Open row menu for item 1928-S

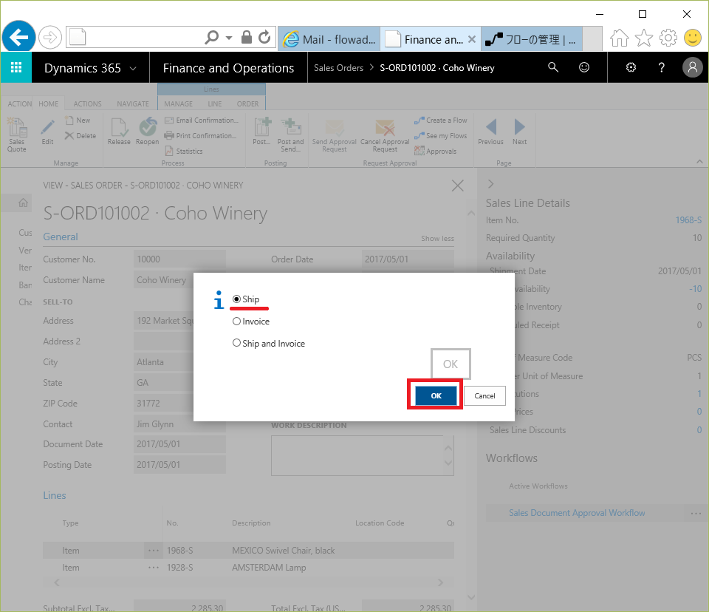tap(154, 568)
